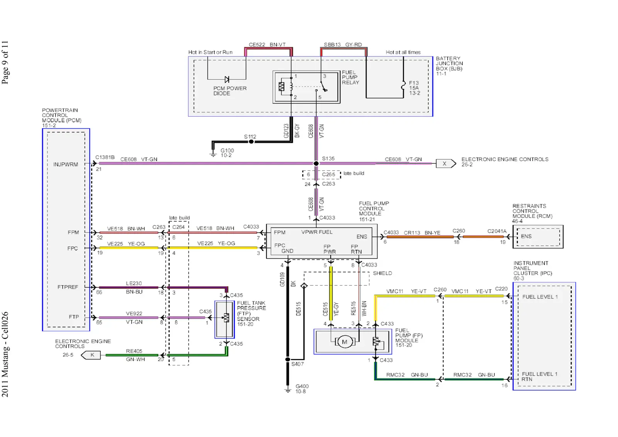The height and width of the screenshot is (437, 618).
Task: Select the CE522 BN-VT wire label
Action: 267,45
